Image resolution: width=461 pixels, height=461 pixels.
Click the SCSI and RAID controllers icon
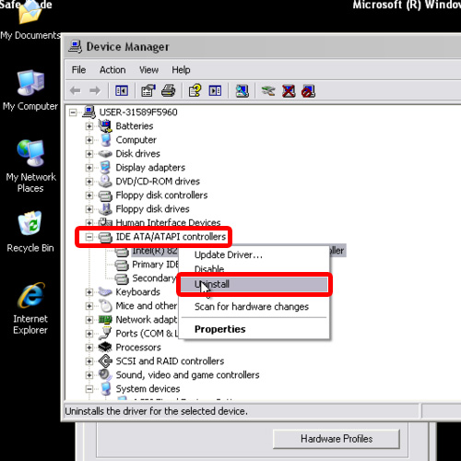click(105, 361)
